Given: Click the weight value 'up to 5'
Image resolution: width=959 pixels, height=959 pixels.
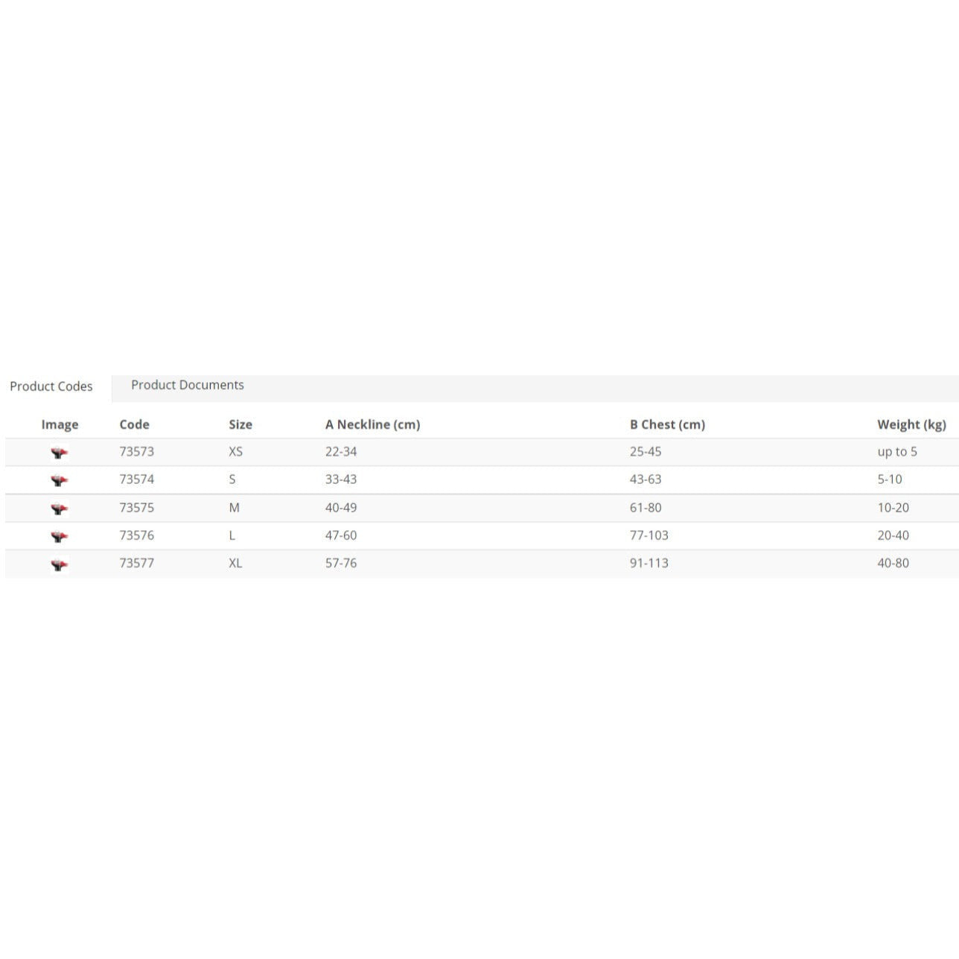Looking at the screenshot, I should pyautogui.click(x=896, y=452).
